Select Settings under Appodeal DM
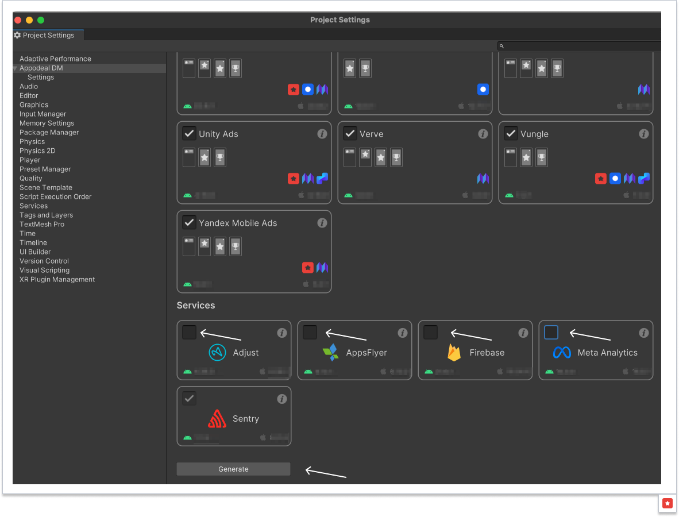679x517 pixels. point(41,78)
